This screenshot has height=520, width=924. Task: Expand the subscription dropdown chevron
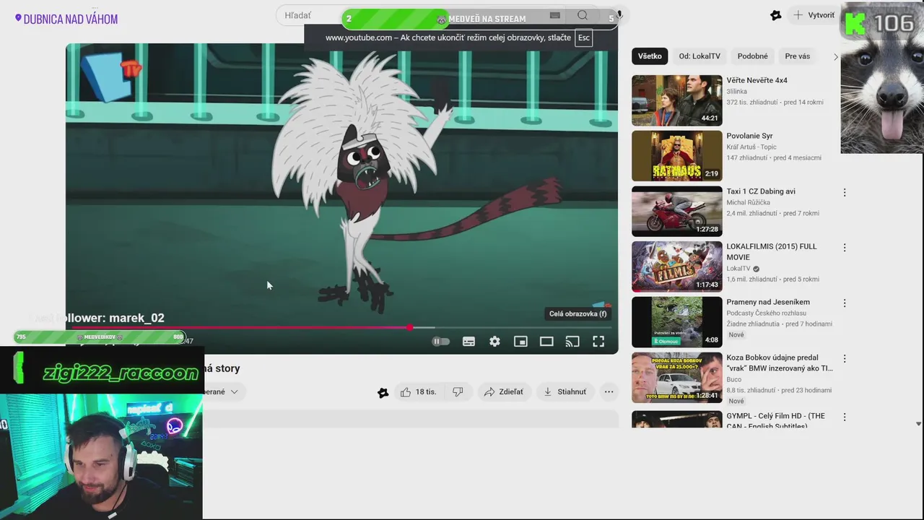(x=234, y=391)
